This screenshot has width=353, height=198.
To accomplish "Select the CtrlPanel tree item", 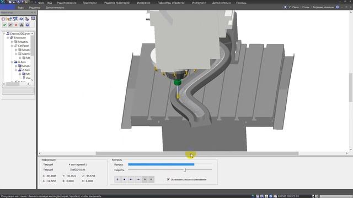I will [23, 46].
